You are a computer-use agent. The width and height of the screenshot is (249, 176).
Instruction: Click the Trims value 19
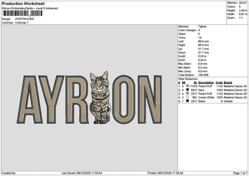(200, 38)
